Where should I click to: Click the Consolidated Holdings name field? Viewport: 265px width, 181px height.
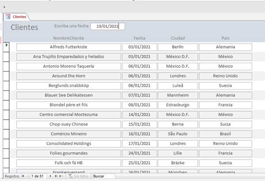[68, 143]
